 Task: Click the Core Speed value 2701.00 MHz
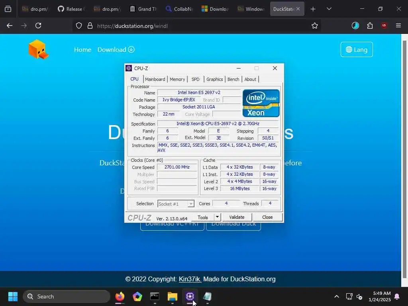(x=177, y=167)
